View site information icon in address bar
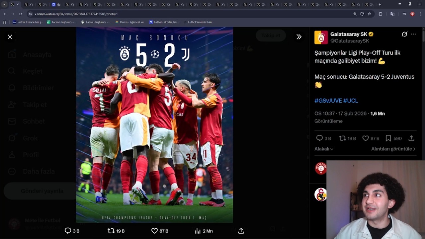 31,14
